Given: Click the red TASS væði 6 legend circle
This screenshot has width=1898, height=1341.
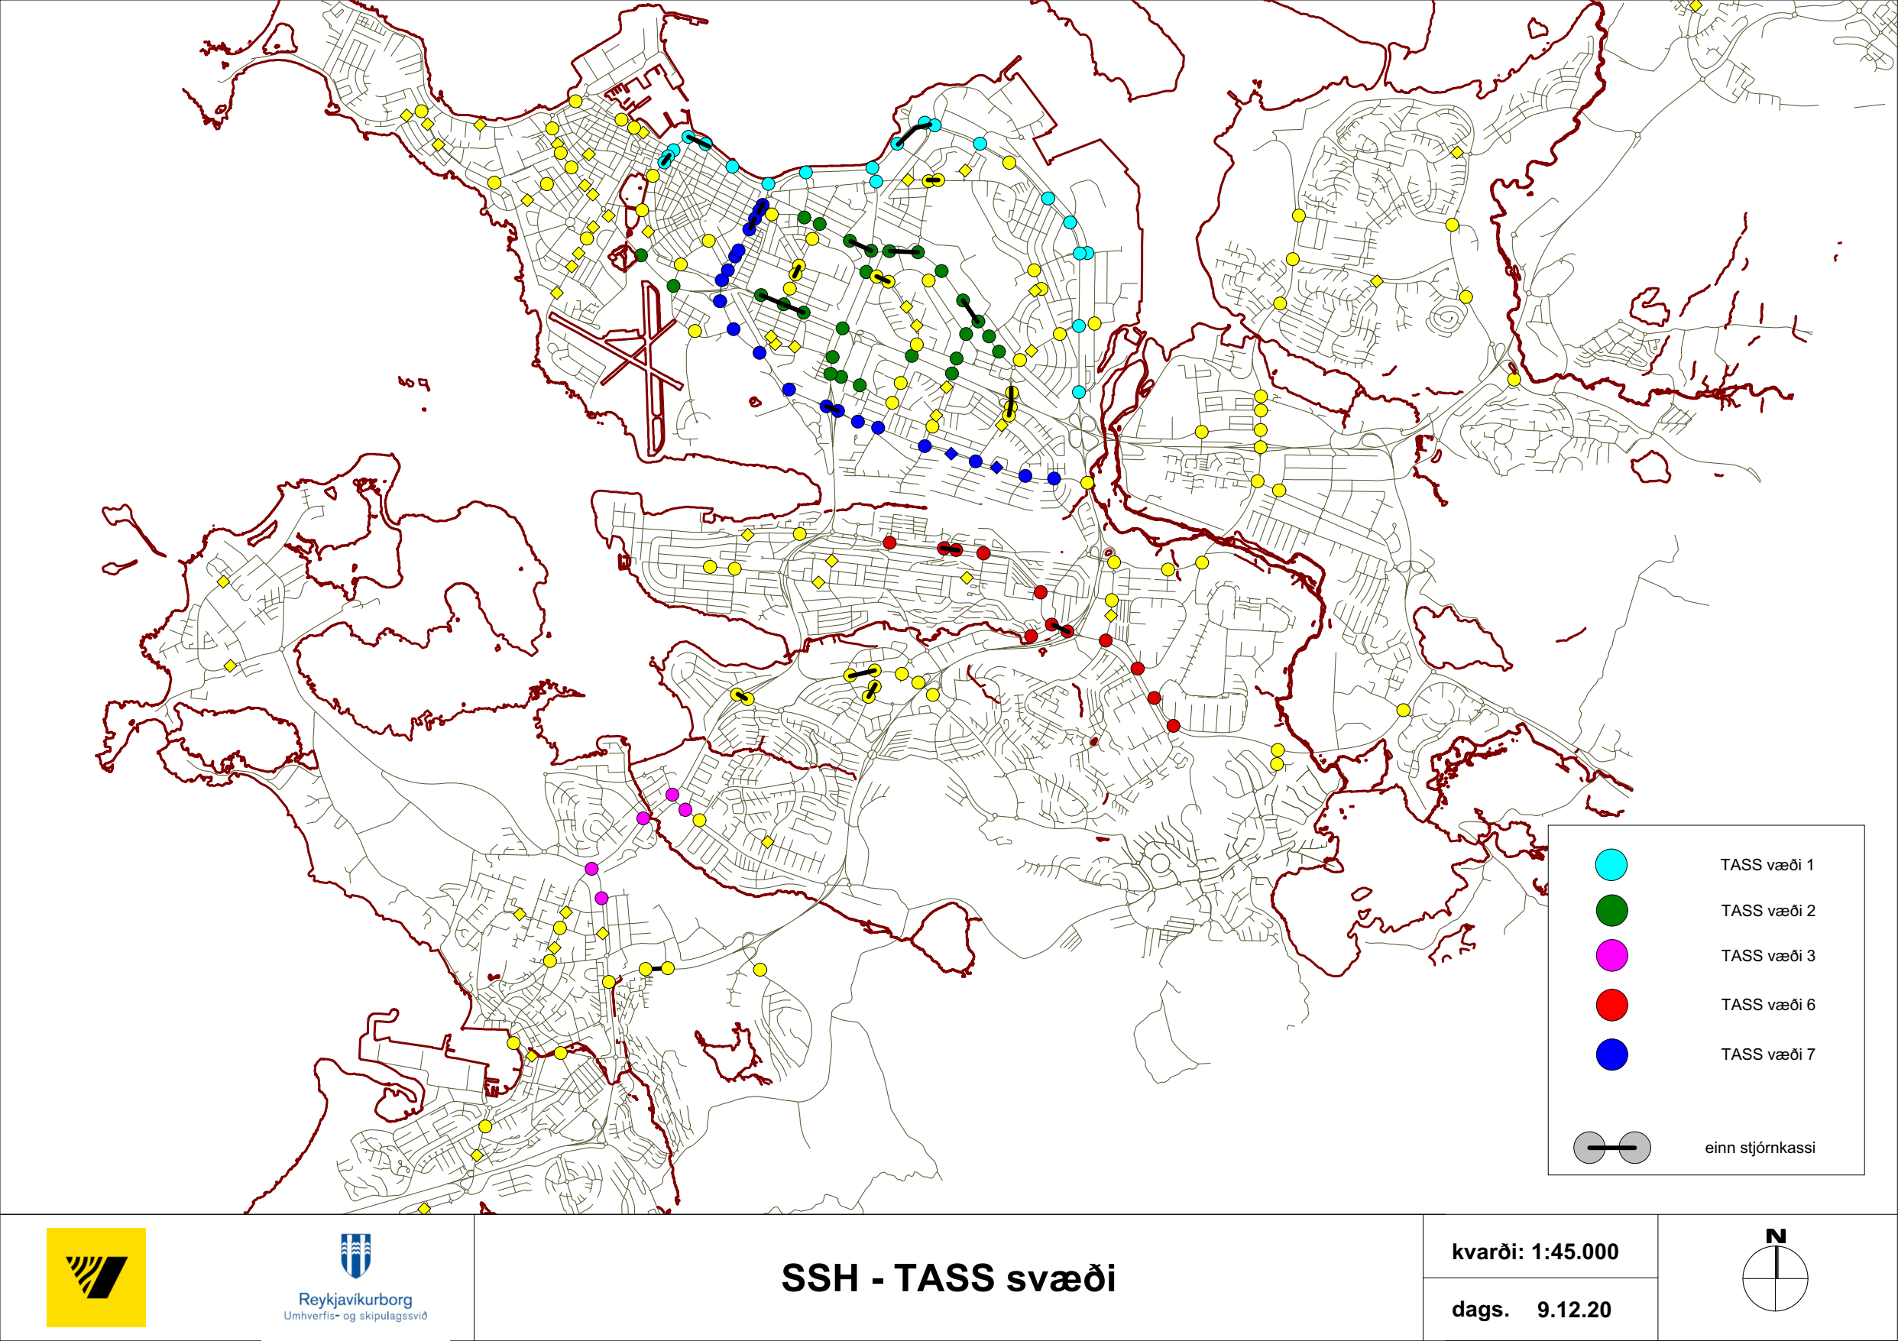Looking at the screenshot, I should pos(1611,1005).
